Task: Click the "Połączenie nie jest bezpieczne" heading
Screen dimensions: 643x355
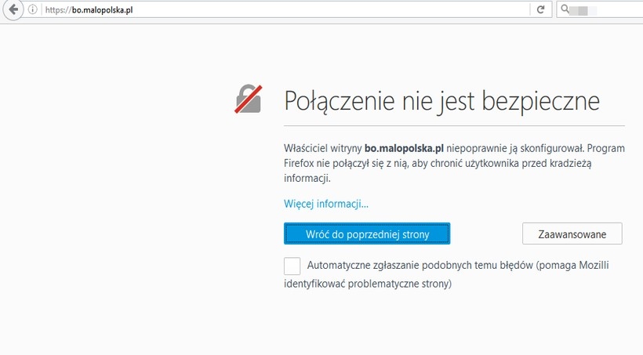Action: [441, 101]
